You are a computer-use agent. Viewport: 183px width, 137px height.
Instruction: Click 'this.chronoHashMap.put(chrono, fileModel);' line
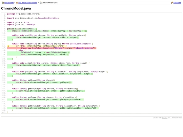click(x=38, y=54)
